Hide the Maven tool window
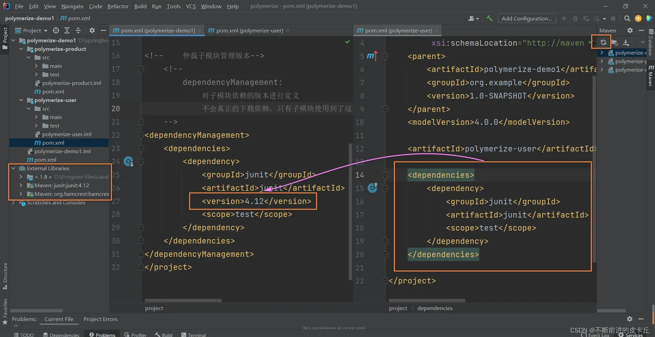Image resolution: width=655 pixels, height=337 pixels. 641,30
